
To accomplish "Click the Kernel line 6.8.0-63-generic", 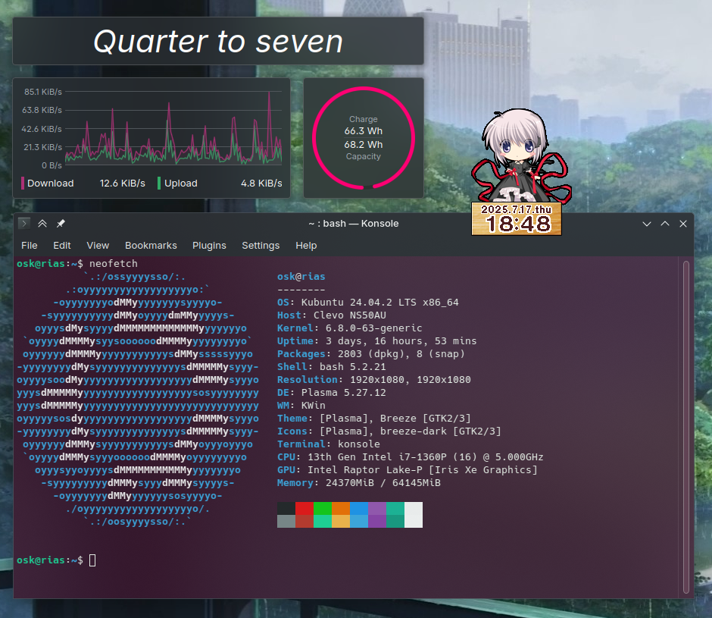I will [350, 328].
